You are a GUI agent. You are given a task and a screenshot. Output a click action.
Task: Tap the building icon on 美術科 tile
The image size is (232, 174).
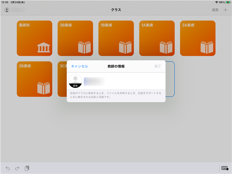44,48
